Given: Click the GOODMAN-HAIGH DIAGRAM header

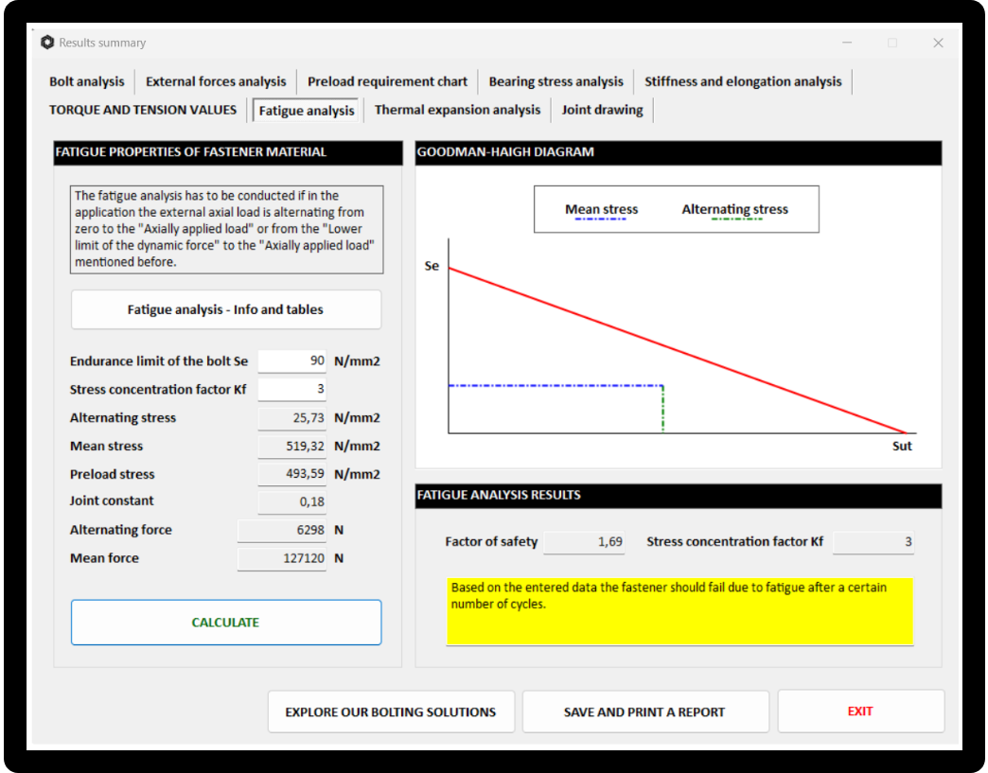Looking at the screenshot, I should tap(679, 152).
